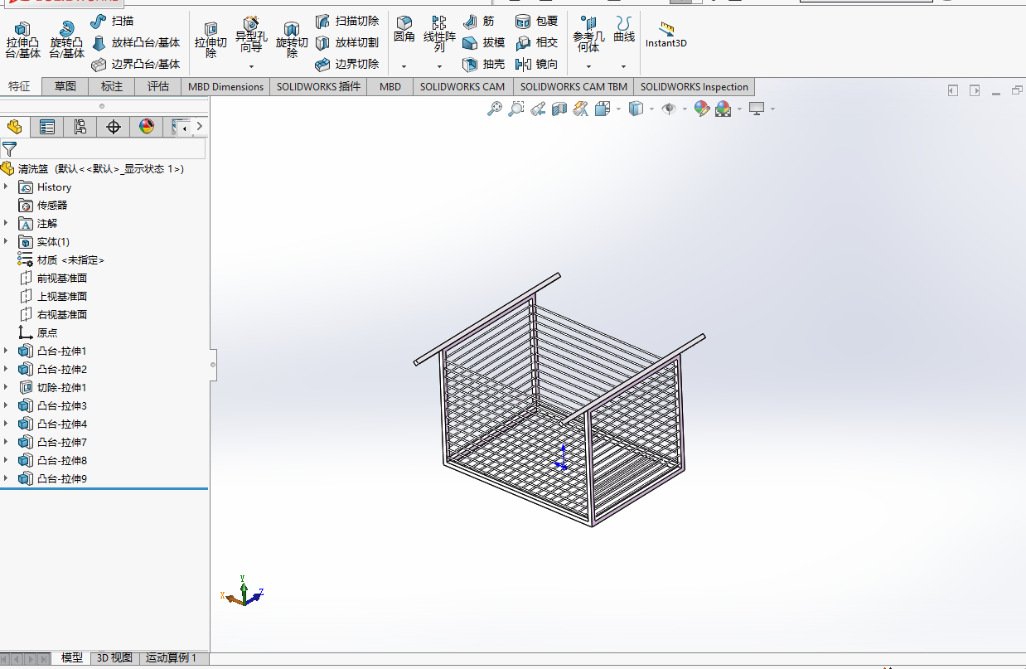Select the 扫描切除 swept cut tool
Viewport: 1026px width, 669px height.
click(x=347, y=21)
